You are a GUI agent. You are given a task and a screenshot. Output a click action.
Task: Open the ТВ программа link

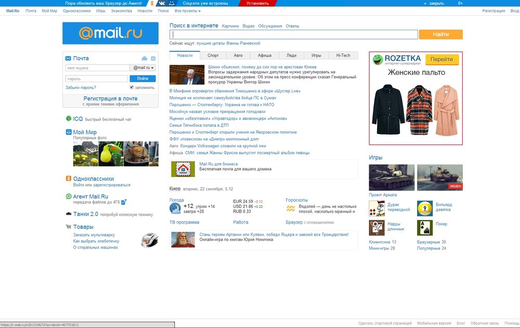click(x=185, y=222)
